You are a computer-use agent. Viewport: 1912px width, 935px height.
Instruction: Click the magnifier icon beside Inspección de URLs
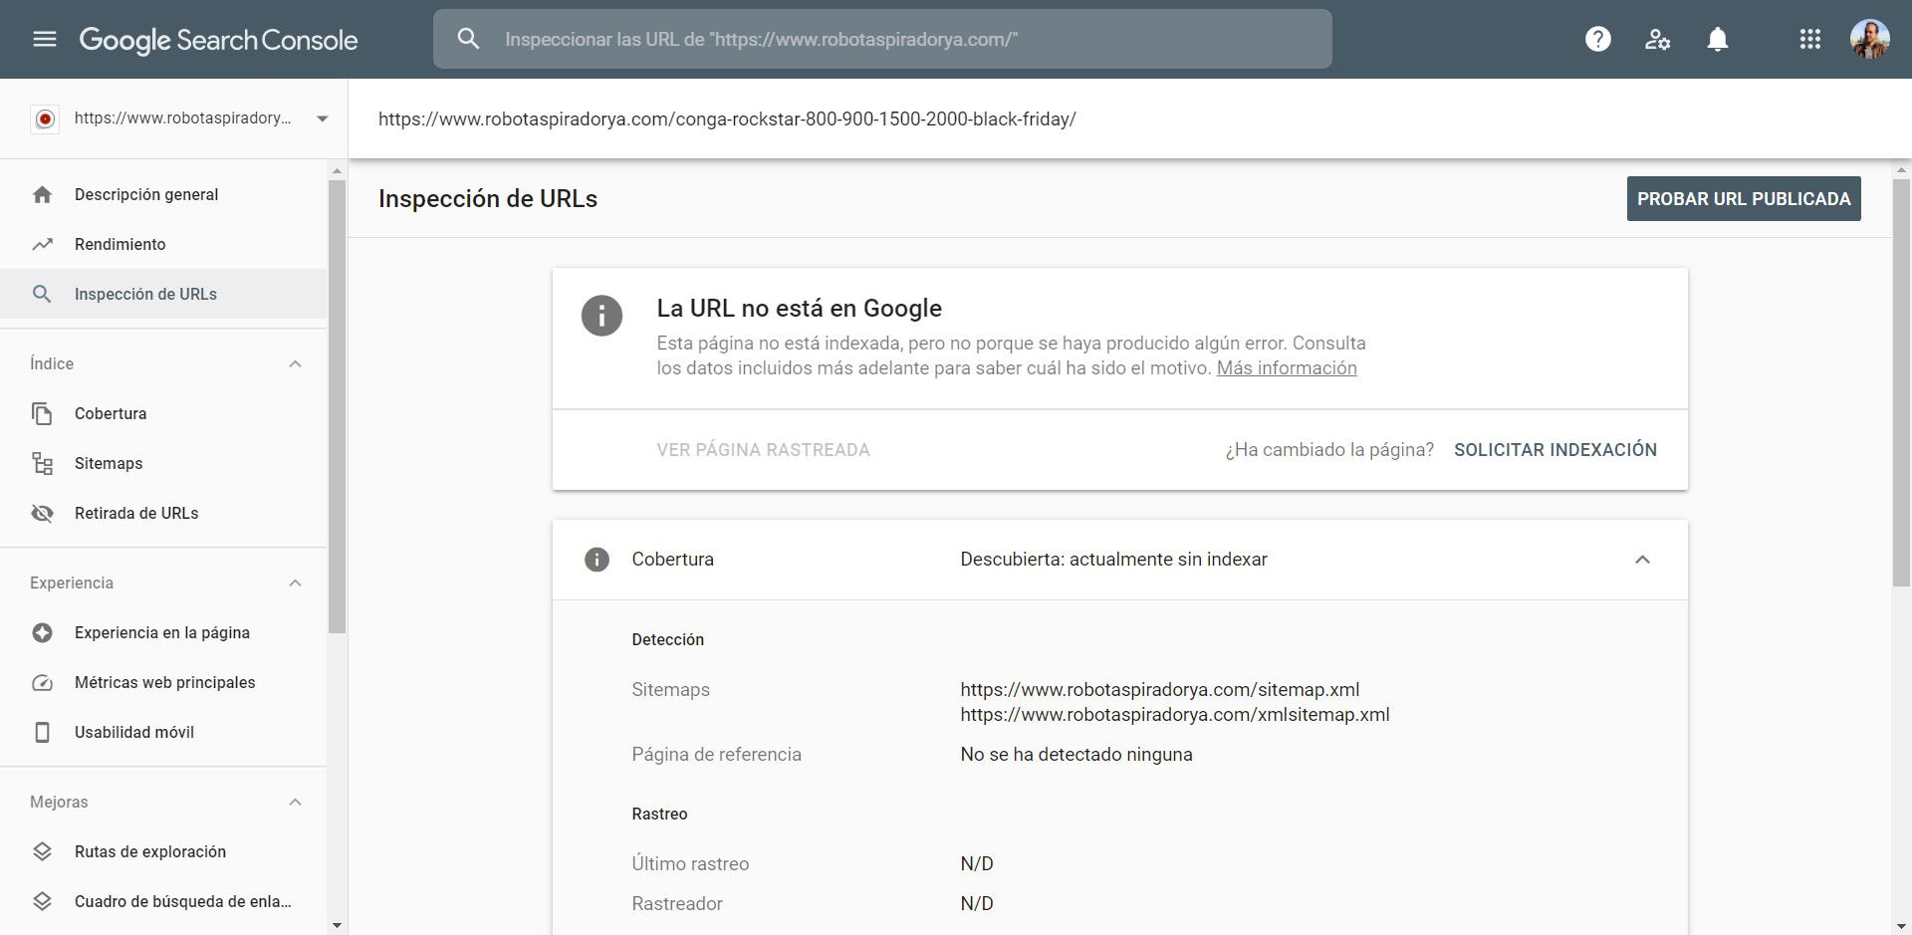42,294
